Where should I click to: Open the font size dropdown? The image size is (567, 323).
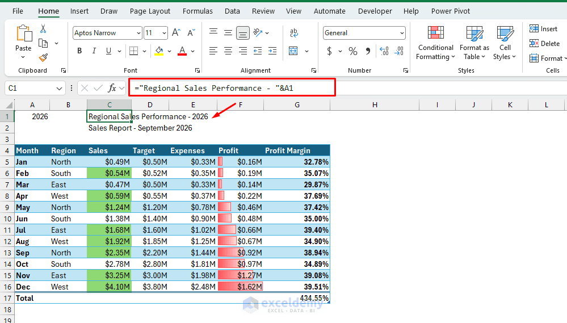pos(164,33)
